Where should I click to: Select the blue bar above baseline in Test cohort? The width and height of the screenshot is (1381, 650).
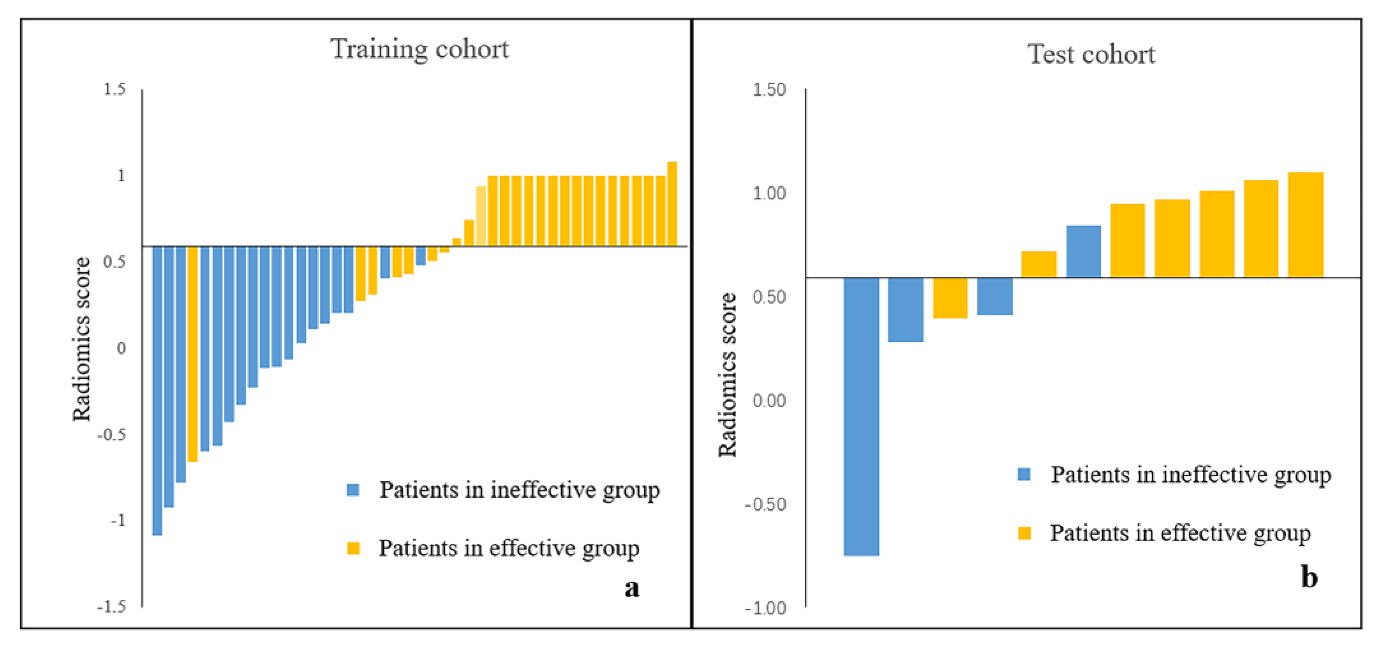(1084, 251)
